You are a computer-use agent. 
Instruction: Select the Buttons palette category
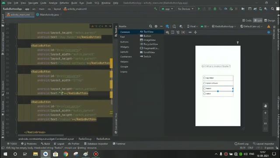pos(124,42)
